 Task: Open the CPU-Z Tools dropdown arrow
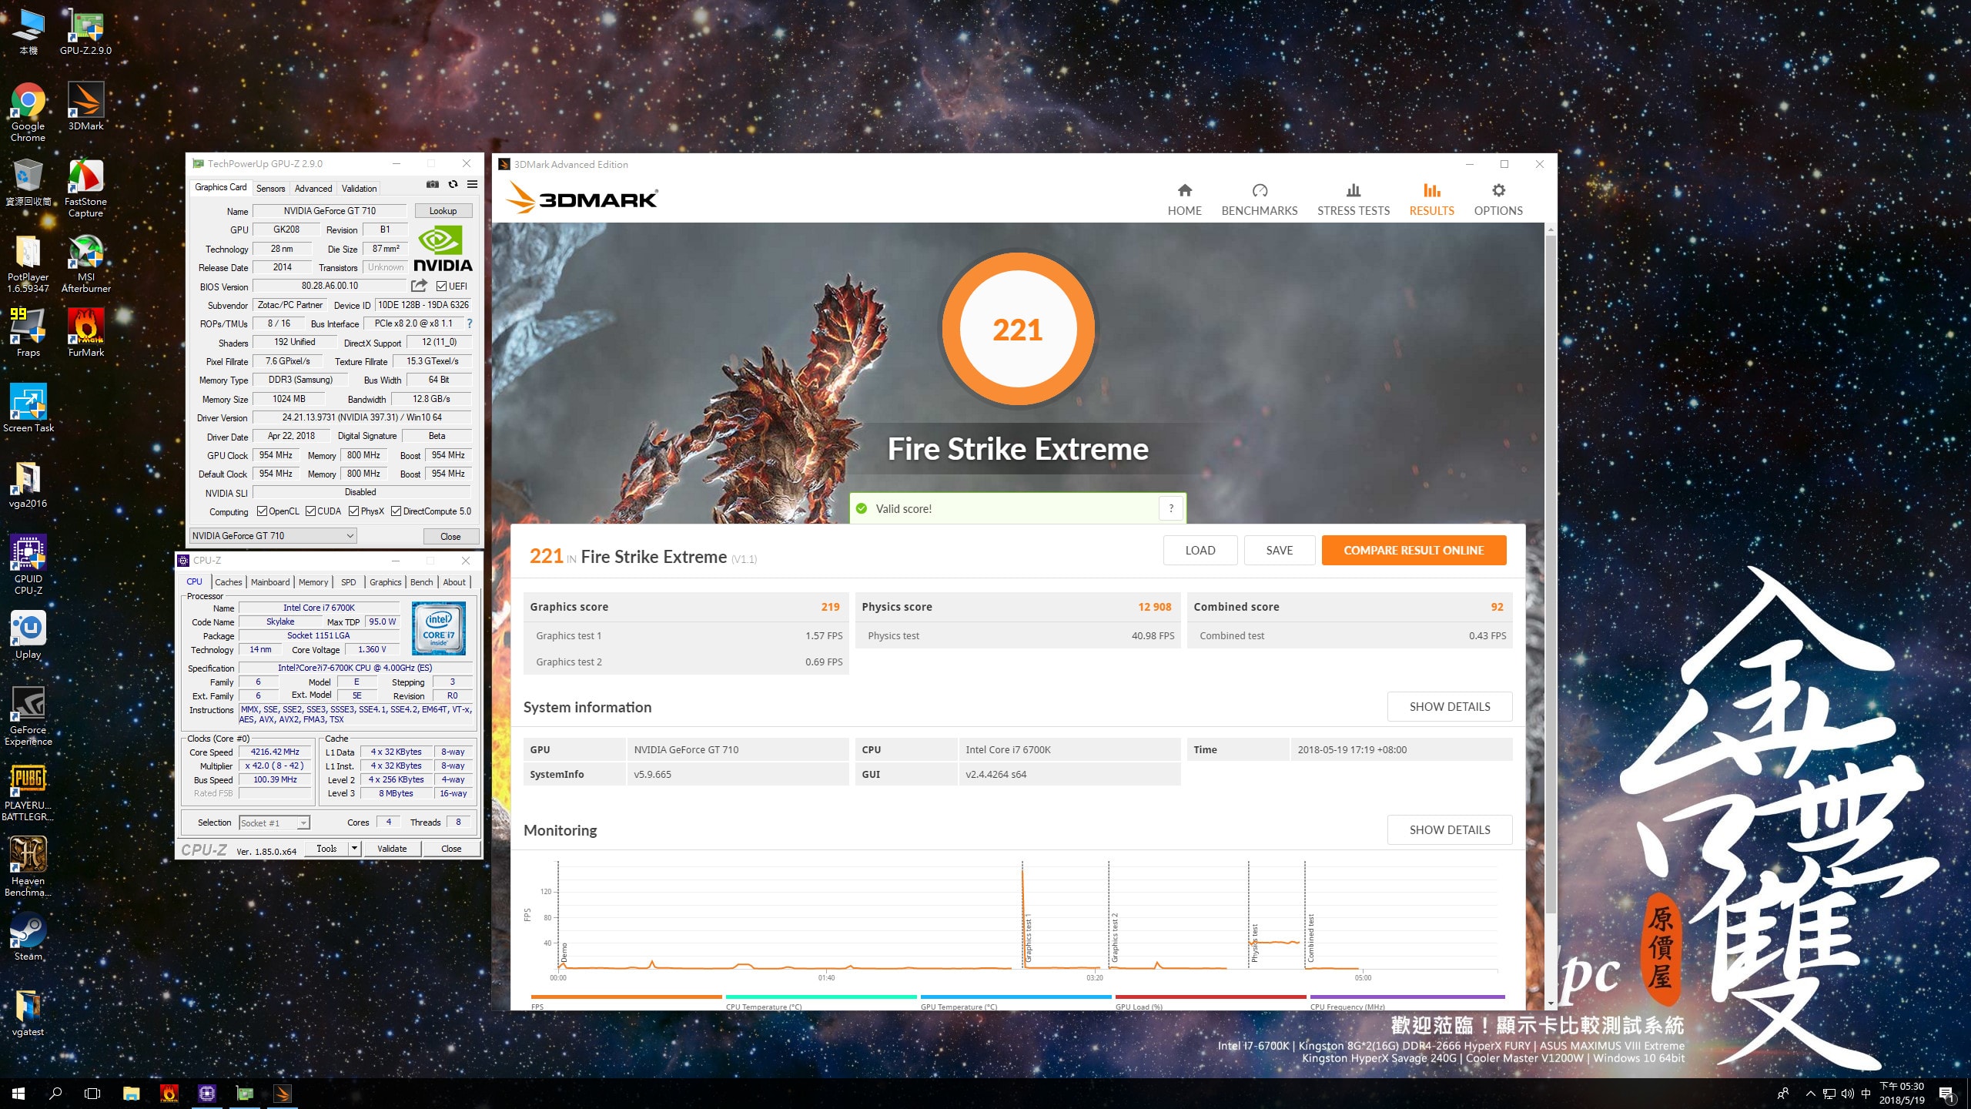(x=354, y=849)
